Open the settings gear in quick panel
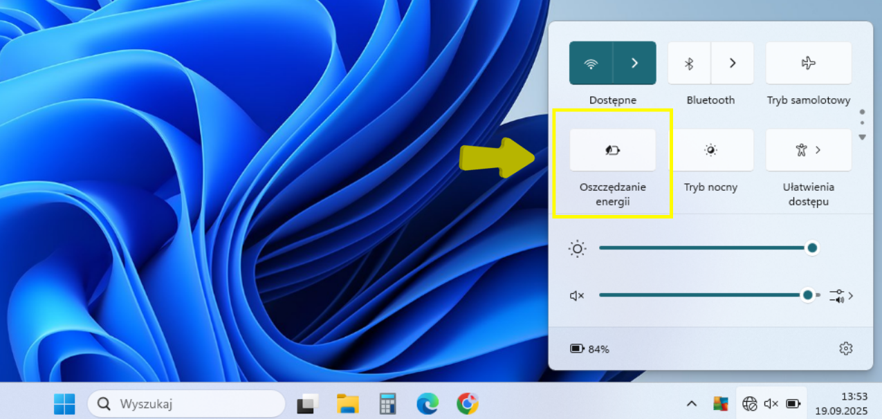 (845, 348)
